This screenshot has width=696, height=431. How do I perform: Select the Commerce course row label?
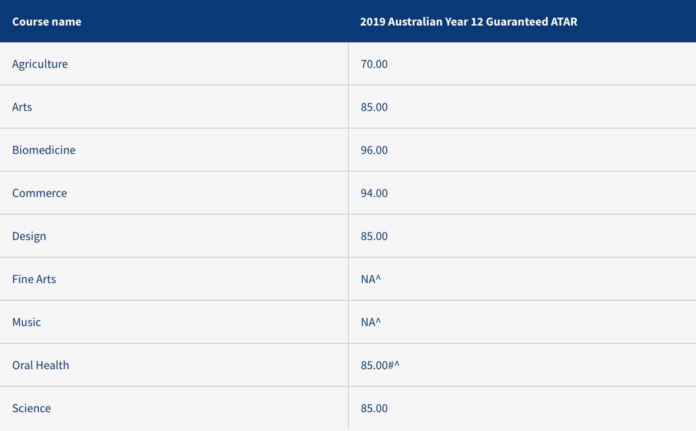pyautogui.click(x=40, y=193)
